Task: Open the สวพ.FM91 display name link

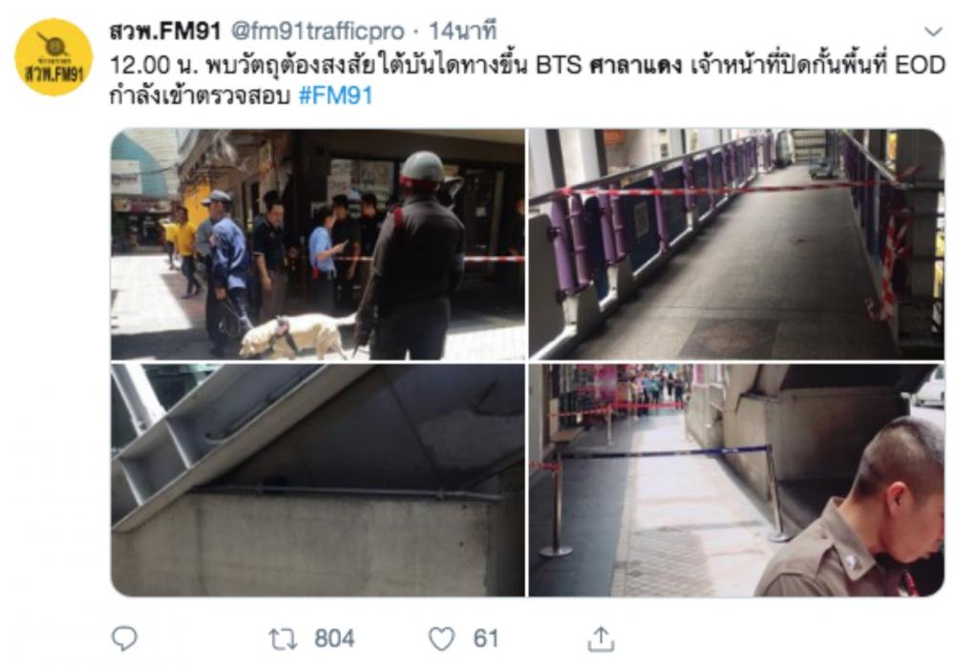Action: tap(165, 31)
